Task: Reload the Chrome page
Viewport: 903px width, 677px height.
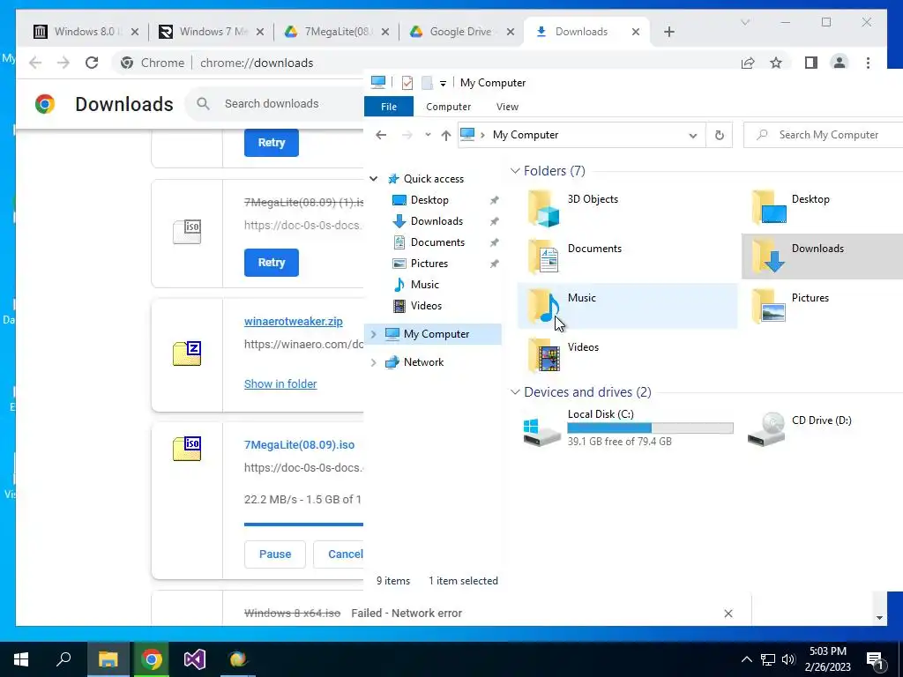Action: (92, 63)
